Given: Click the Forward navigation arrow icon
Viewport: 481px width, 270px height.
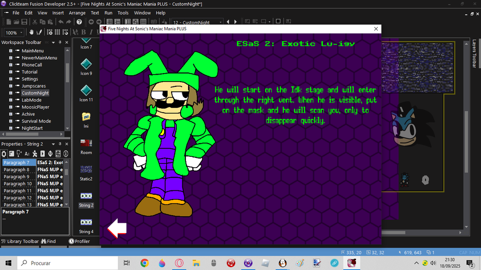Looking at the screenshot, I should pyautogui.click(x=99, y=22).
